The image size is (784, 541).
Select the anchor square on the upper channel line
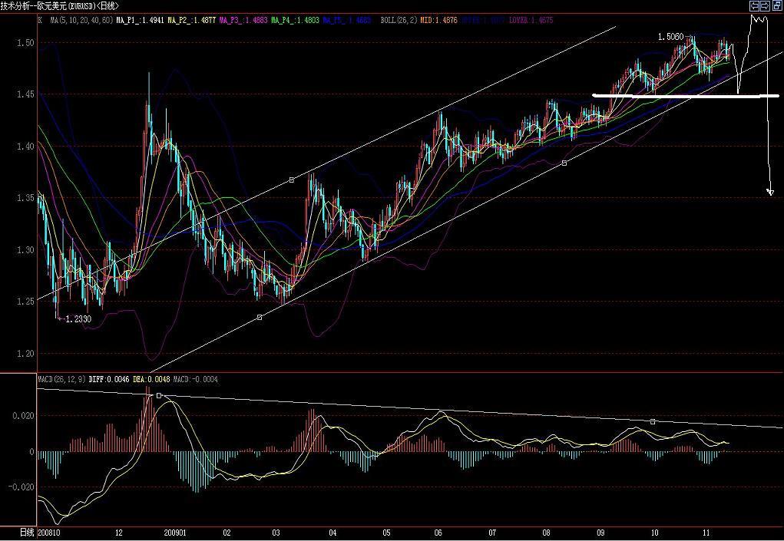(x=292, y=180)
